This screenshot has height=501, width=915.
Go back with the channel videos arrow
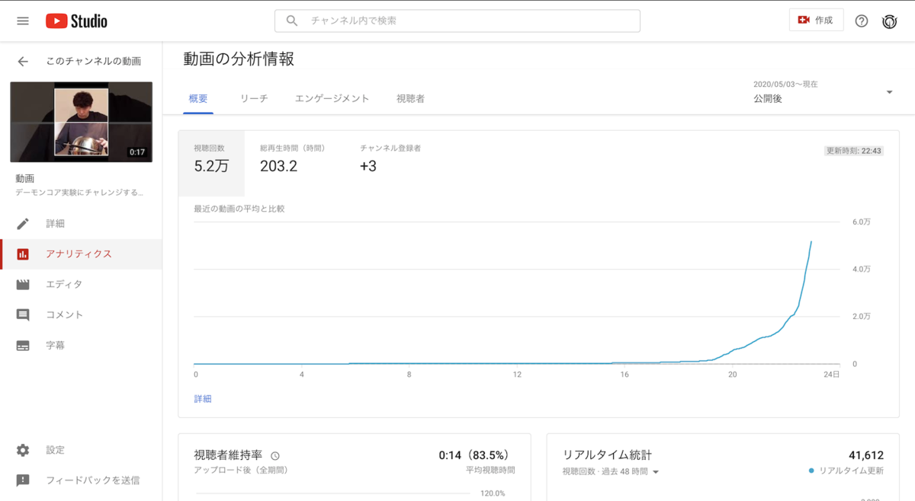pos(23,61)
